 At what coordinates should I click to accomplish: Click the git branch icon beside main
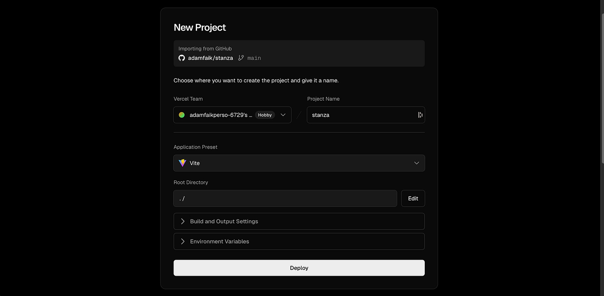pos(241,58)
